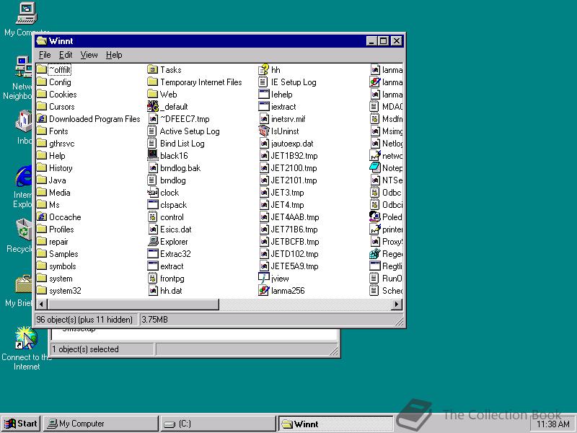Select the frontpg settings file icon
Image resolution: width=577 pixels, height=433 pixels.
pos(153,279)
